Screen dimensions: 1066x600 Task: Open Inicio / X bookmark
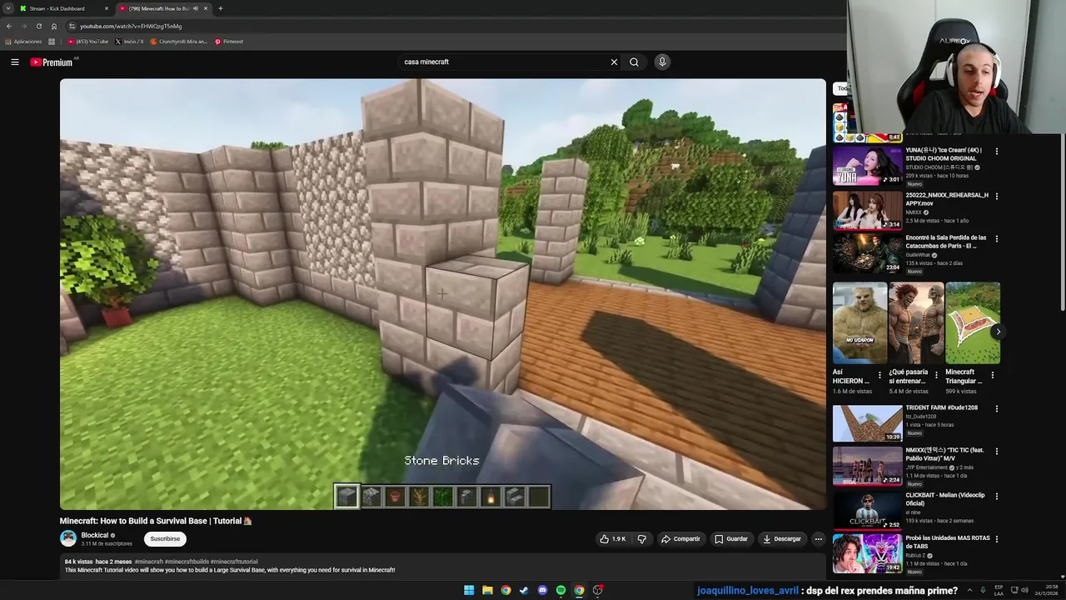click(x=129, y=42)
